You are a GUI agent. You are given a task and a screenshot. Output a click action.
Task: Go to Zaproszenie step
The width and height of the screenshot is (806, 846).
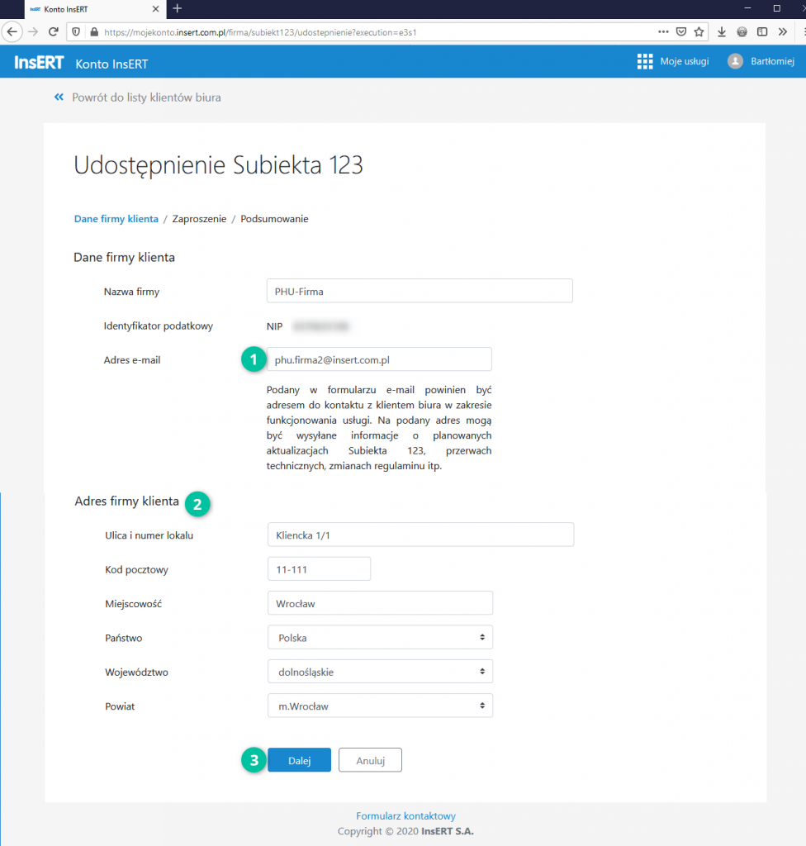tap(199, 218)
